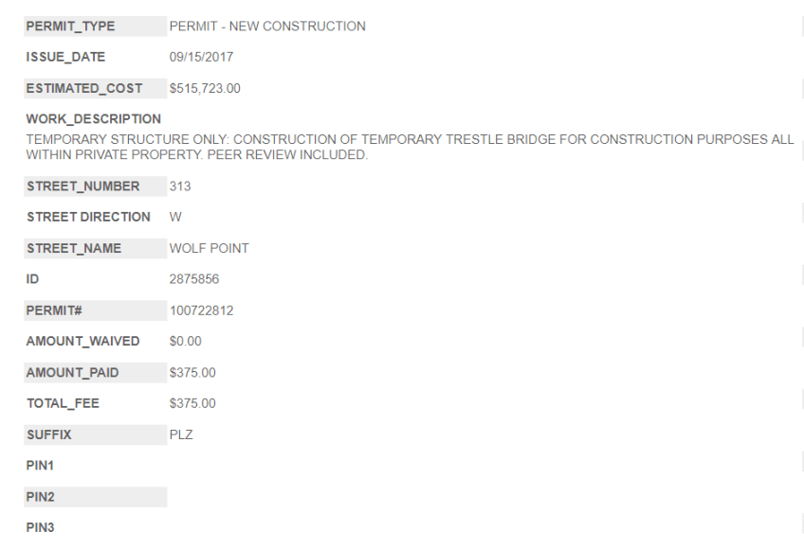Viewport: 804px width, 549px height.
Task: Click the PIN3 field label
Action: 40,528
